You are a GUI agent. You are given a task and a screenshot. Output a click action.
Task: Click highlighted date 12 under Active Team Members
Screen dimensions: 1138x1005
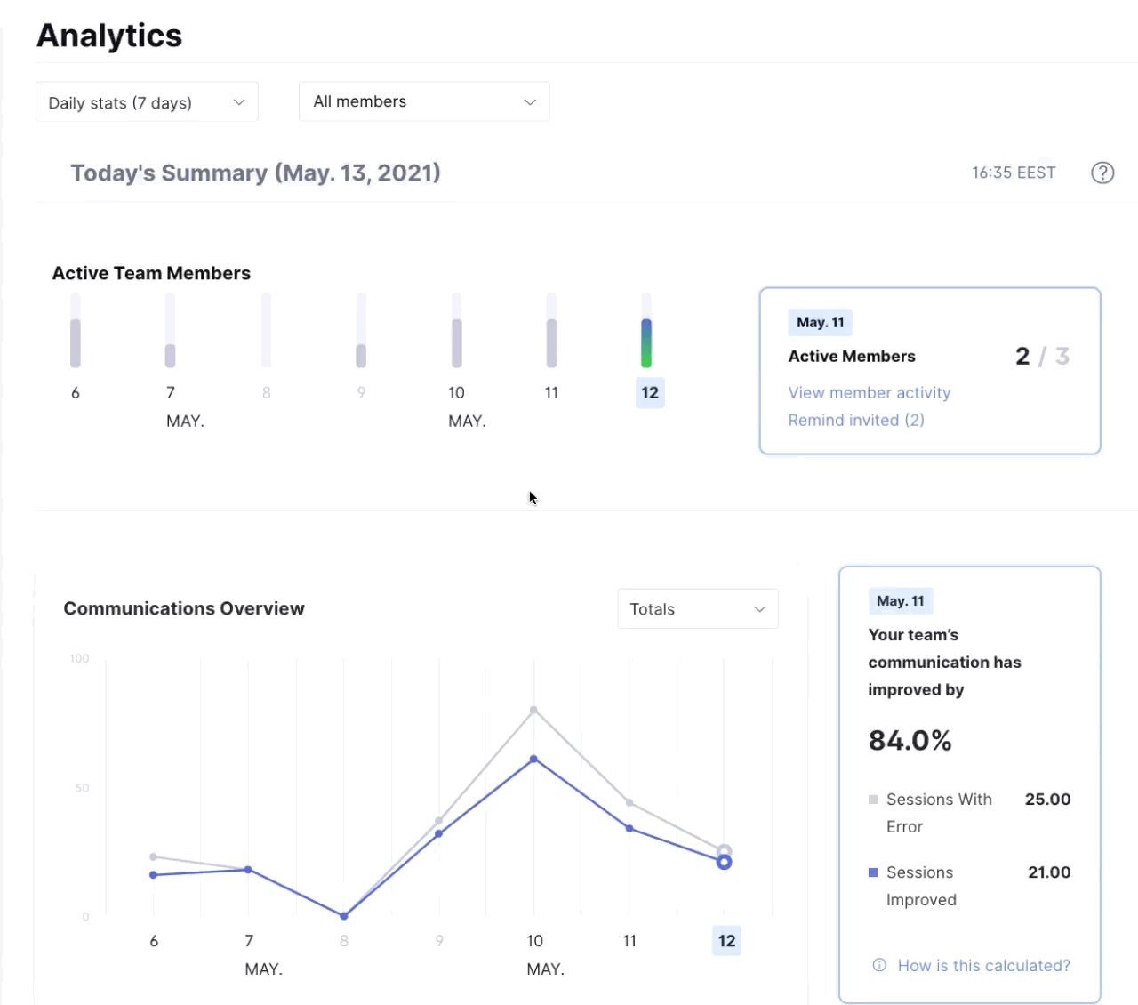pos(650,392)
